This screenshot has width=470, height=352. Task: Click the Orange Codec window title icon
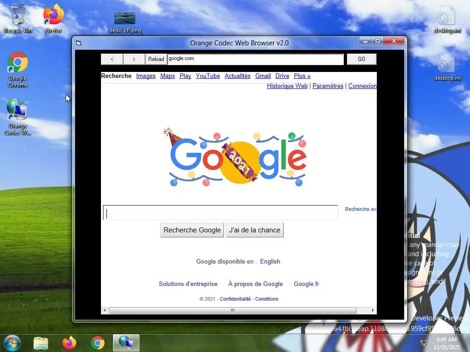pyautogui.click(x=78, y=43)
